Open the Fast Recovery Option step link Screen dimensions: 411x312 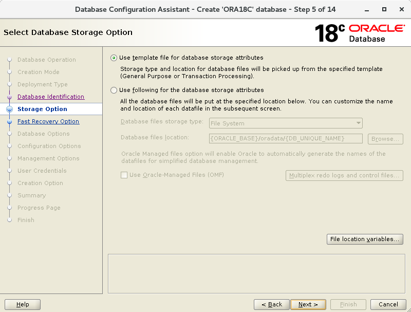(x=48, y=121)
